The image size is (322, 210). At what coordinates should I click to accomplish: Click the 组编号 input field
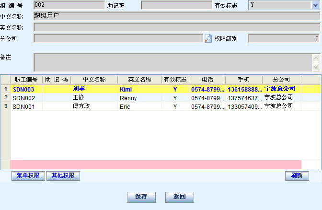[69, 5]
